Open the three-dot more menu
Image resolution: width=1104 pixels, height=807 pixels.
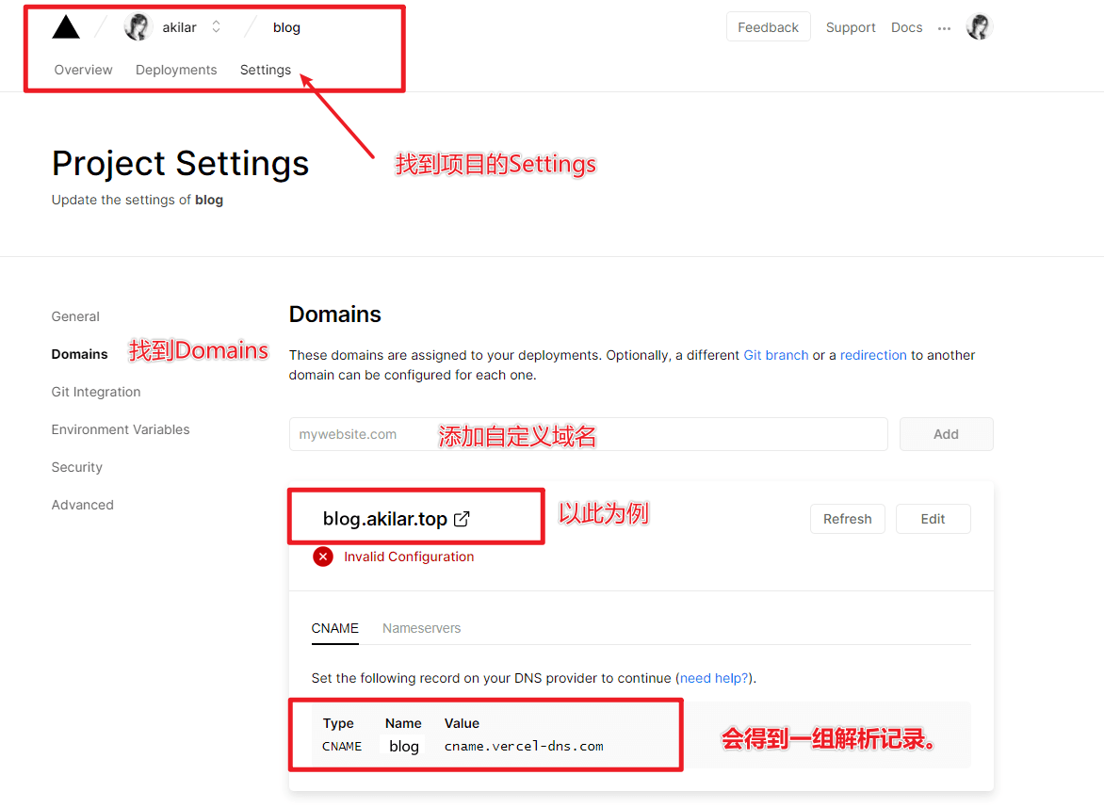point(944,28)
